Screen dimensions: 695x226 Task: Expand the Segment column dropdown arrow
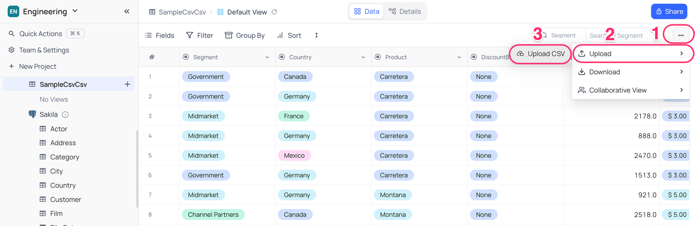267,57
